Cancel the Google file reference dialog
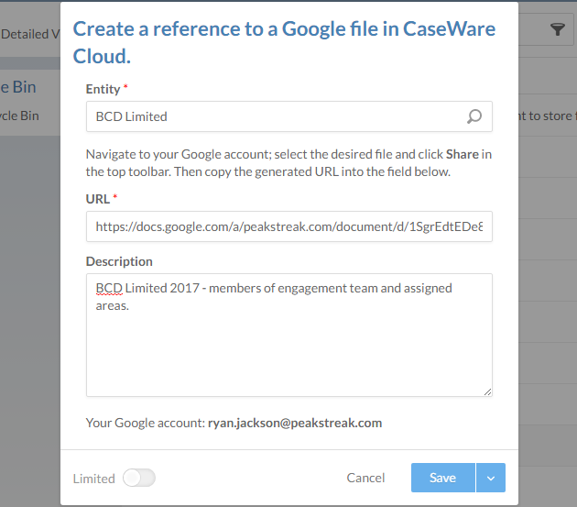577x507 pixels. click(365, 478)
